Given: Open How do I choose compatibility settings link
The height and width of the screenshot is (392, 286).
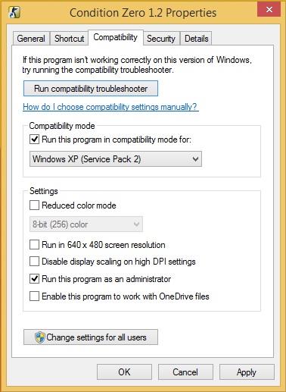Looking at the screenshot, I should pos(110,107).
